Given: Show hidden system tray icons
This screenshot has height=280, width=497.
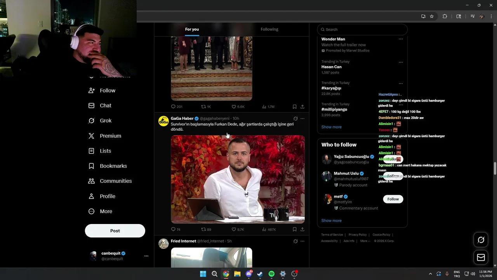Looking at the screenshot, I should pyautogui.click(x=430, y=274).
